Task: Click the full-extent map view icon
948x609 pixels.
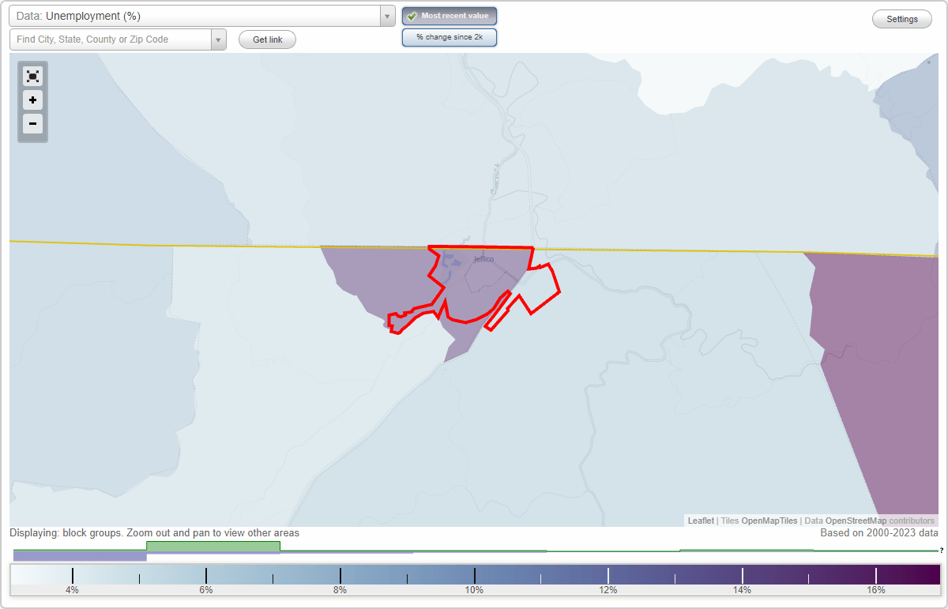Action: pos(32,76)
